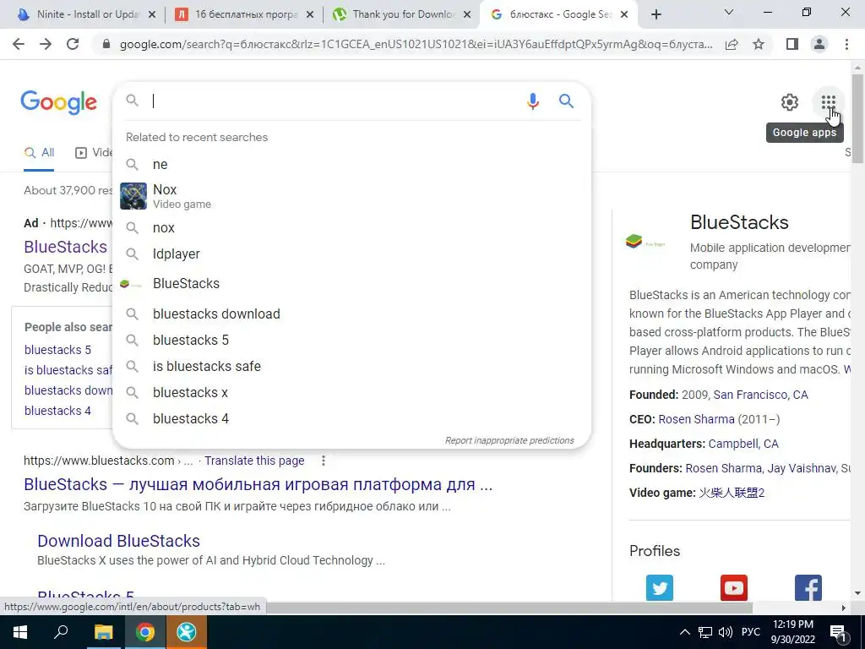
Task: Open Campbell, CA headquarters link
Action: pyautogui.click(x=743, y=444)
